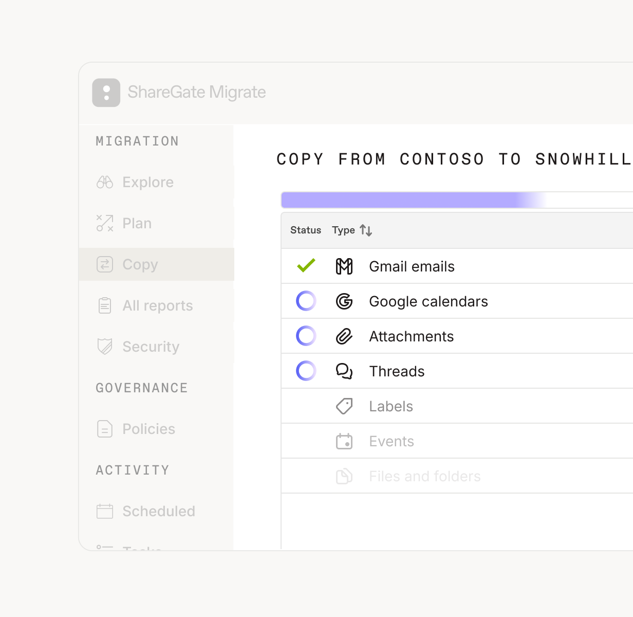Click the spinner next to Attachments

click(x=306, y=336)
